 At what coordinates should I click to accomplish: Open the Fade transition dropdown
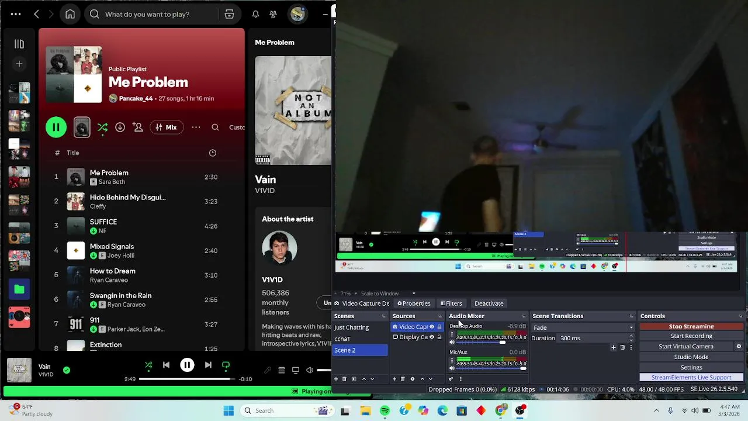[x=583, y=327]
